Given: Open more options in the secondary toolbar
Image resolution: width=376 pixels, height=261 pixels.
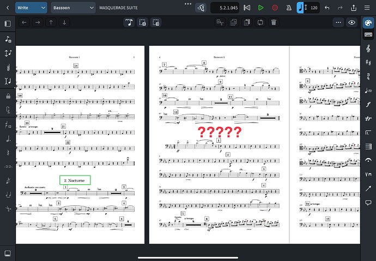Looking at the screenshot, I should pos(338,22).
